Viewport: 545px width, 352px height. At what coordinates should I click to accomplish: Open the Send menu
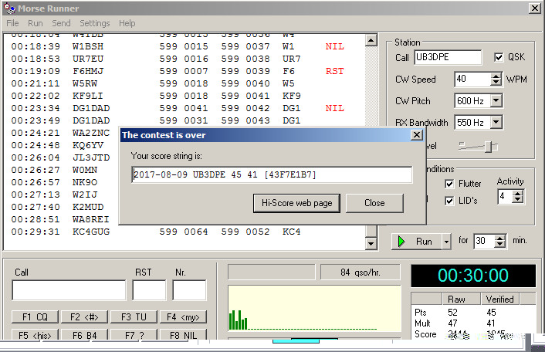click(x=61, y=23)
